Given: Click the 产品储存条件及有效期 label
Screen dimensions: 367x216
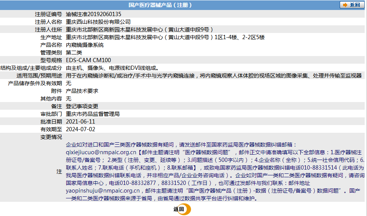Looking at the screenshot, I should click(35, 83).
